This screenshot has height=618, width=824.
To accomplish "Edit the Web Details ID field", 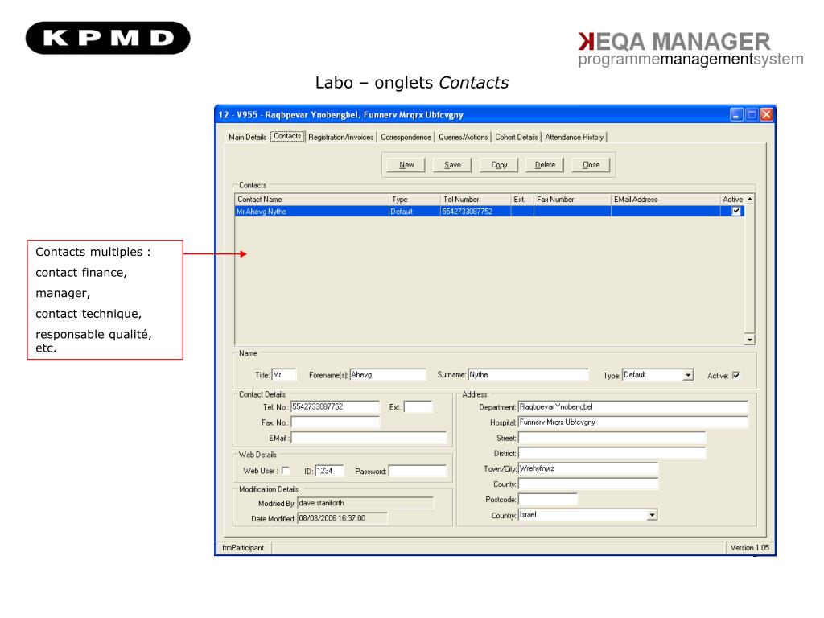I will click(329, 471).
